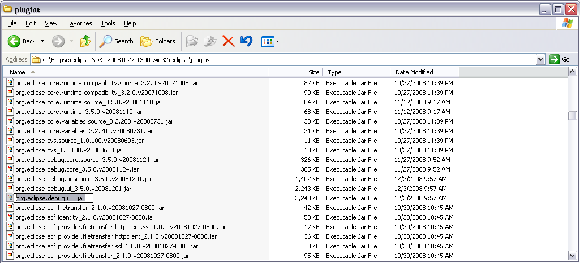Click the plugins folder icon in title bar
Image resolution: width=580 pixels, height=263 pixels.
coord(7,10)
